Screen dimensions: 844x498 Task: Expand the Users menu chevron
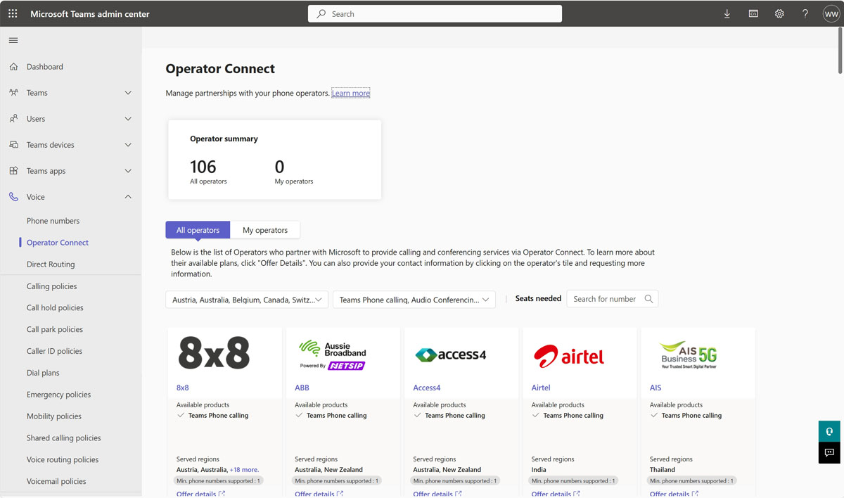128,119
